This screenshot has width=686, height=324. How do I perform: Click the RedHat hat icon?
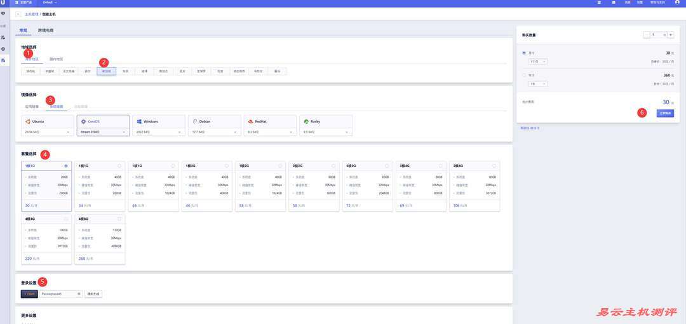[x=250, y=121]
